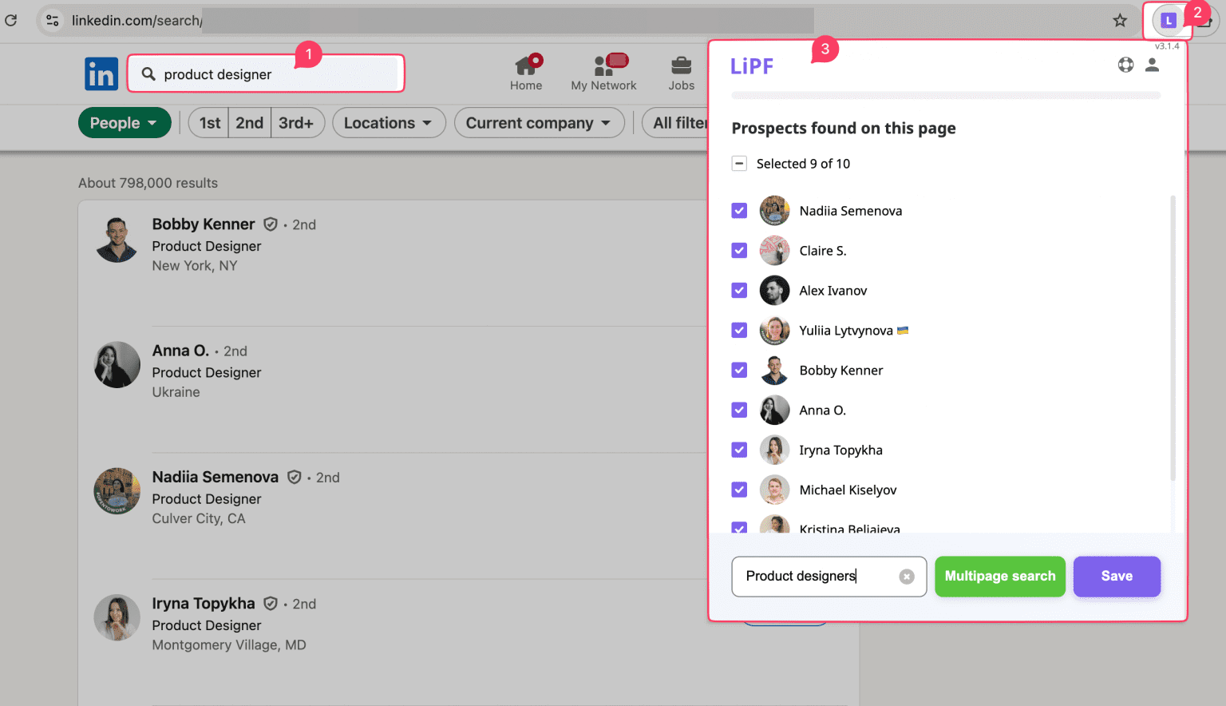
Task: Click the purple Save button
Action: (1116, 577)
